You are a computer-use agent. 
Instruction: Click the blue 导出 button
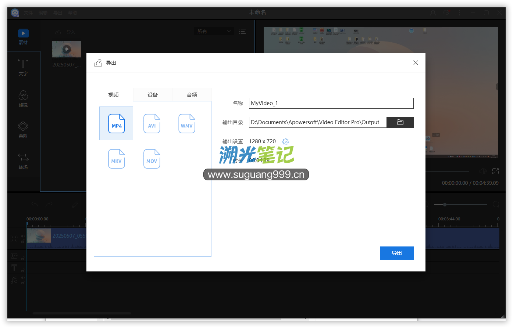397,253
